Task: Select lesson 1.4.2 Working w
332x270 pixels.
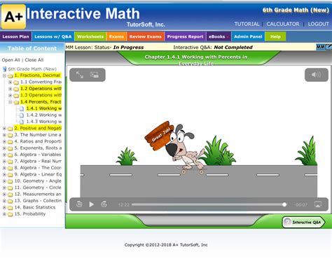Action: pyautogui.click(x=44, y=115)
